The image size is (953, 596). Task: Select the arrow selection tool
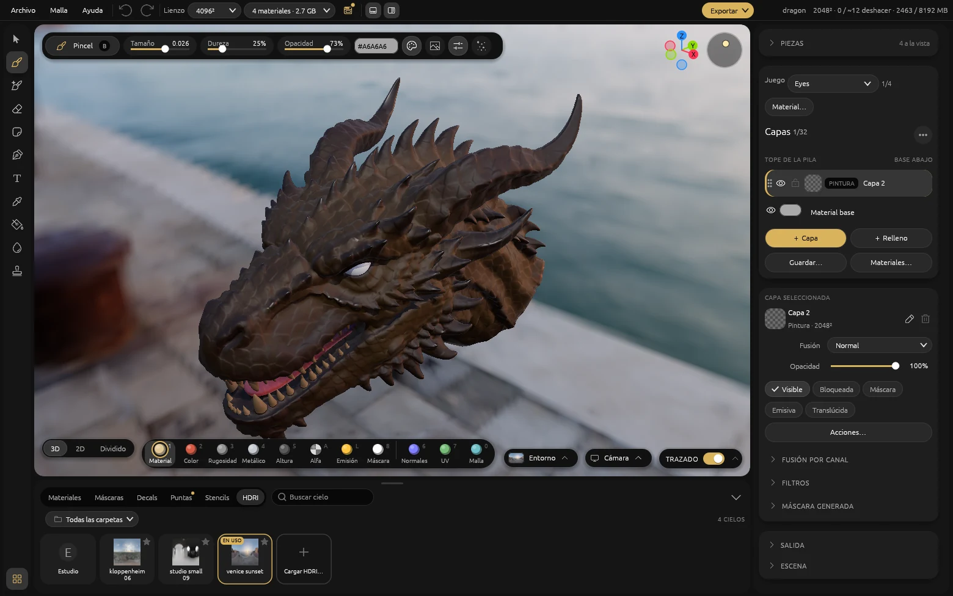click(x=16, y=39)
